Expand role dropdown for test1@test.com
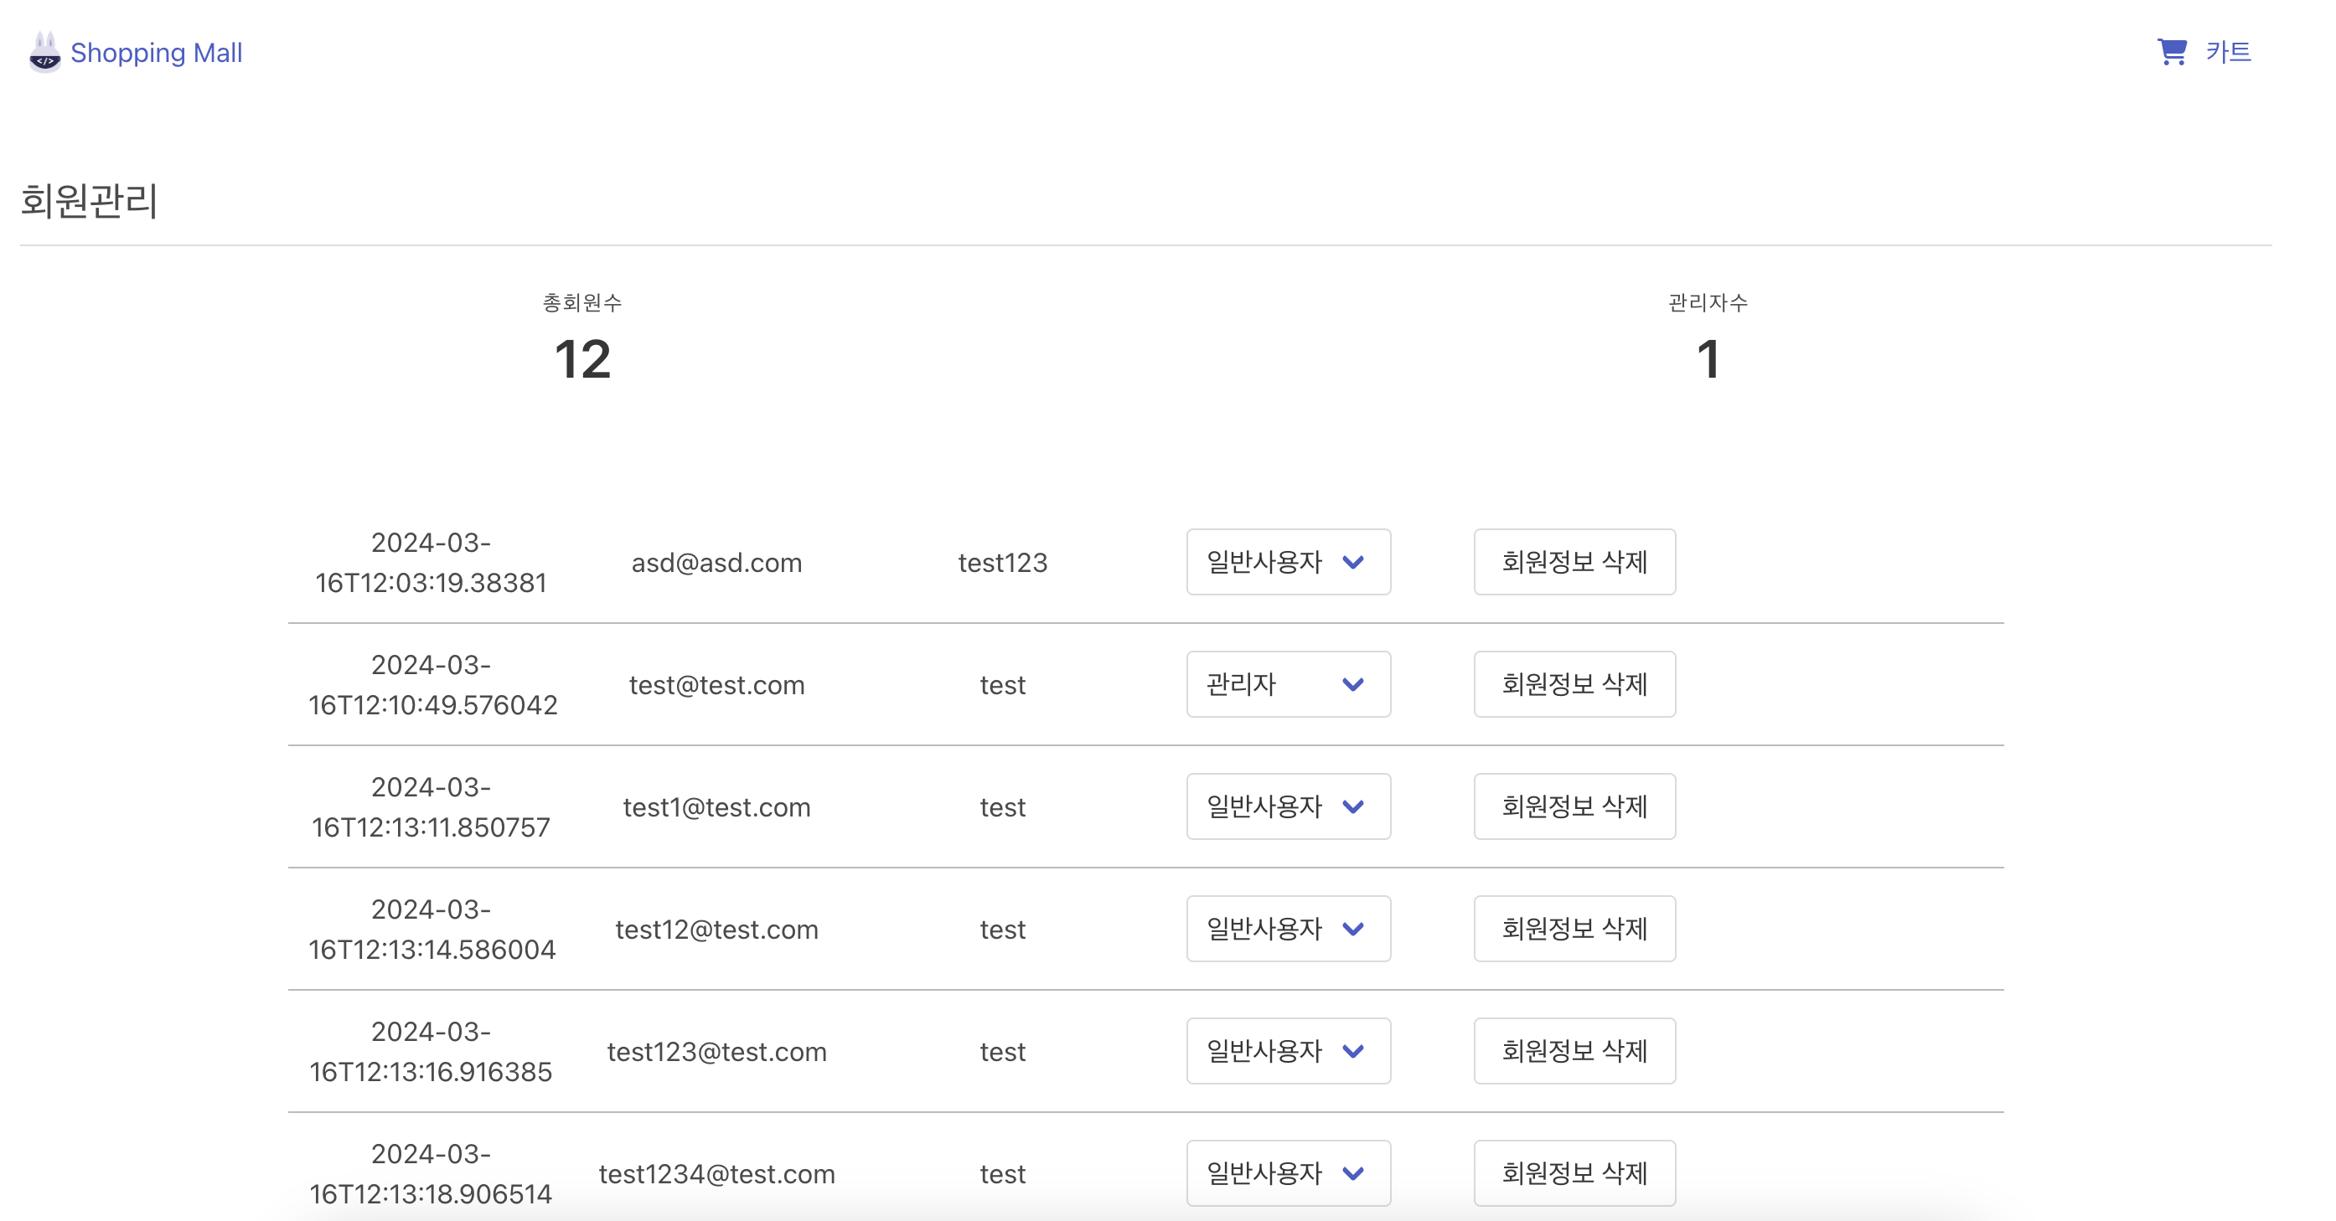Viewport: 2336px width, 1221px height. 1288,806
